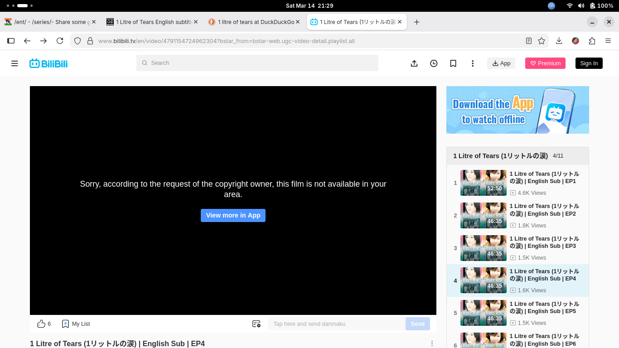Image resolution: width=619 pixels, height=348 pixels.
Task: Click the View more in App button
Action: tap(233, 215)
